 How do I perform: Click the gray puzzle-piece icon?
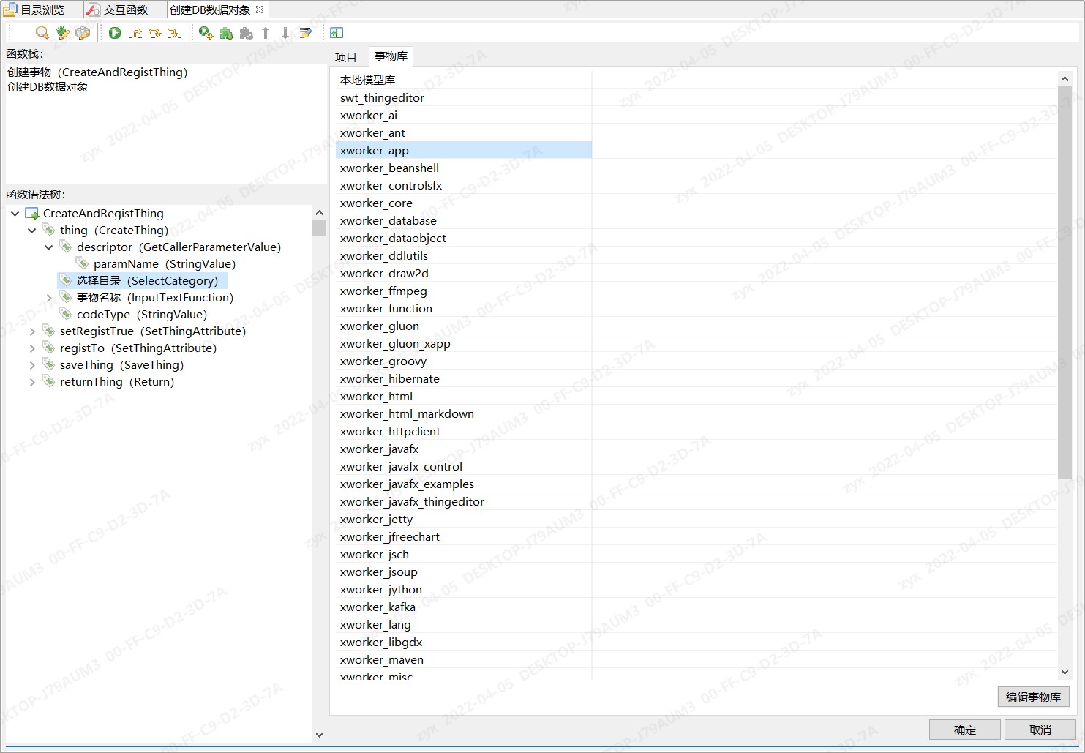click(246, 33)
